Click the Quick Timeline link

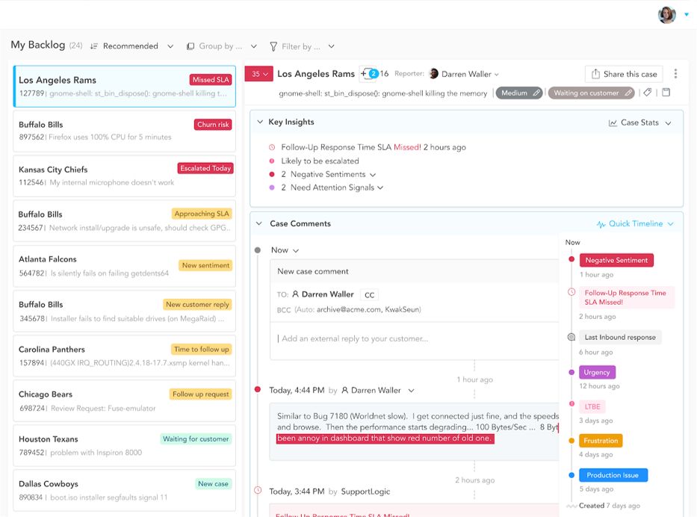[635, 224]
